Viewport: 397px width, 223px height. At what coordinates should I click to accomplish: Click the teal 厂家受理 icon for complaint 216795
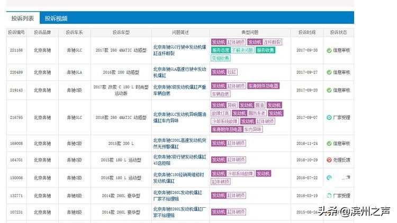click(329, 117)
